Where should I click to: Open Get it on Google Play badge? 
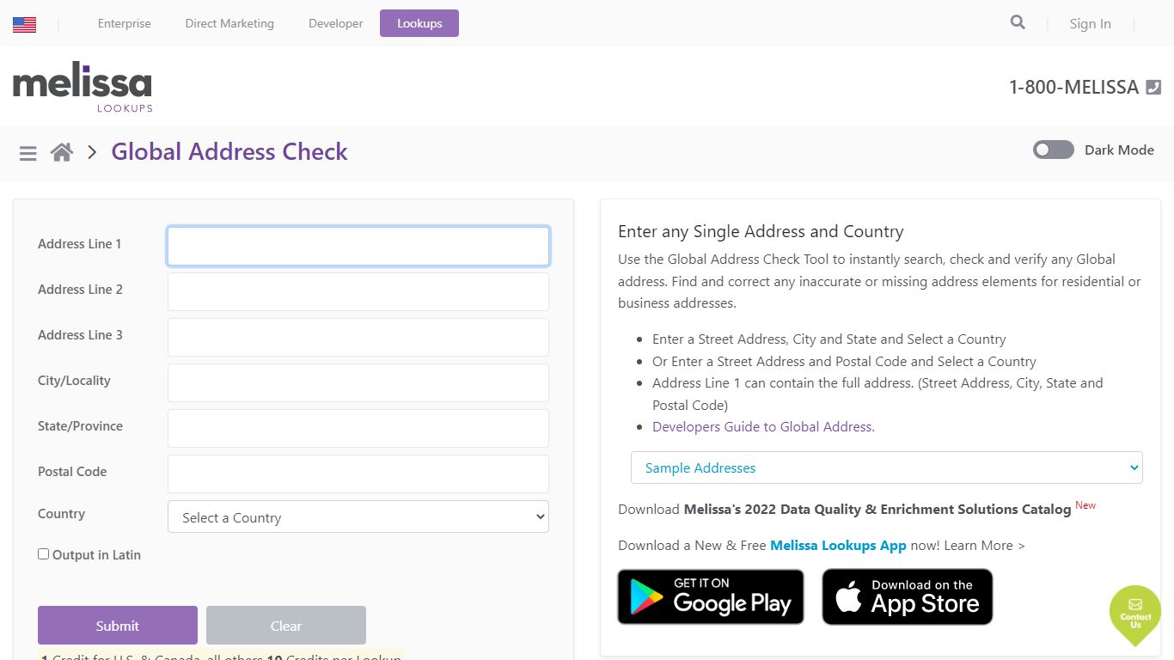[711, 596]
